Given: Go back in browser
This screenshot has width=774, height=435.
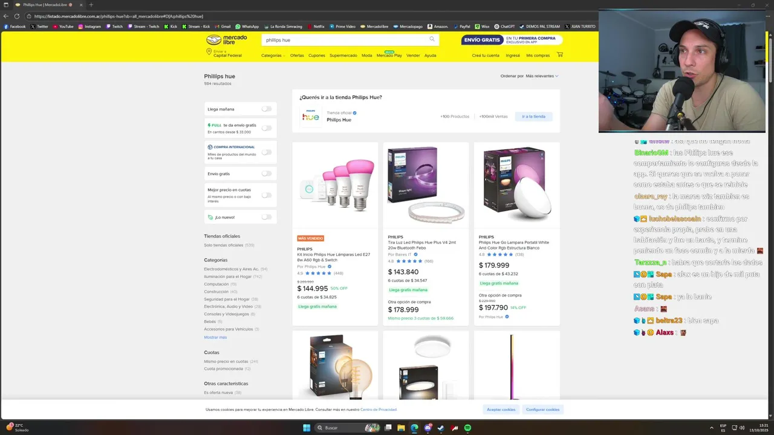Looking at the screenshot, I should tap(6, 16).
